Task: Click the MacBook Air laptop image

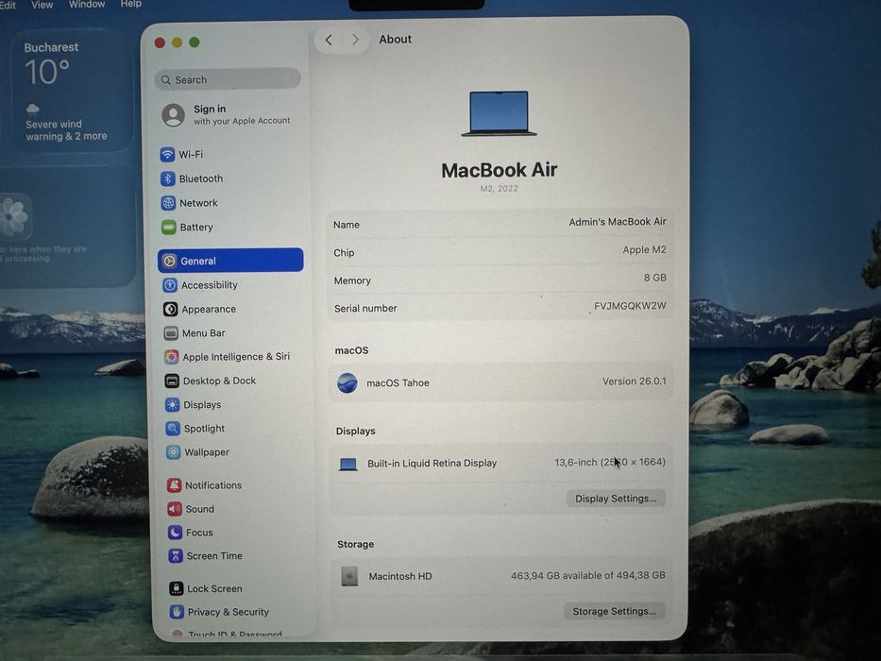Action: pos(499,113)
